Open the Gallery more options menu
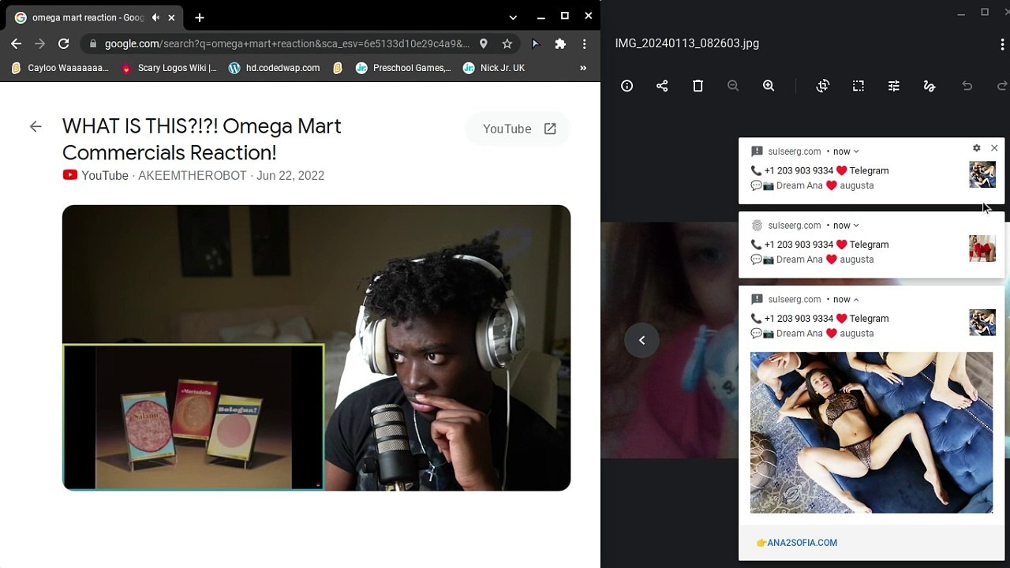 coord(1002,43)
